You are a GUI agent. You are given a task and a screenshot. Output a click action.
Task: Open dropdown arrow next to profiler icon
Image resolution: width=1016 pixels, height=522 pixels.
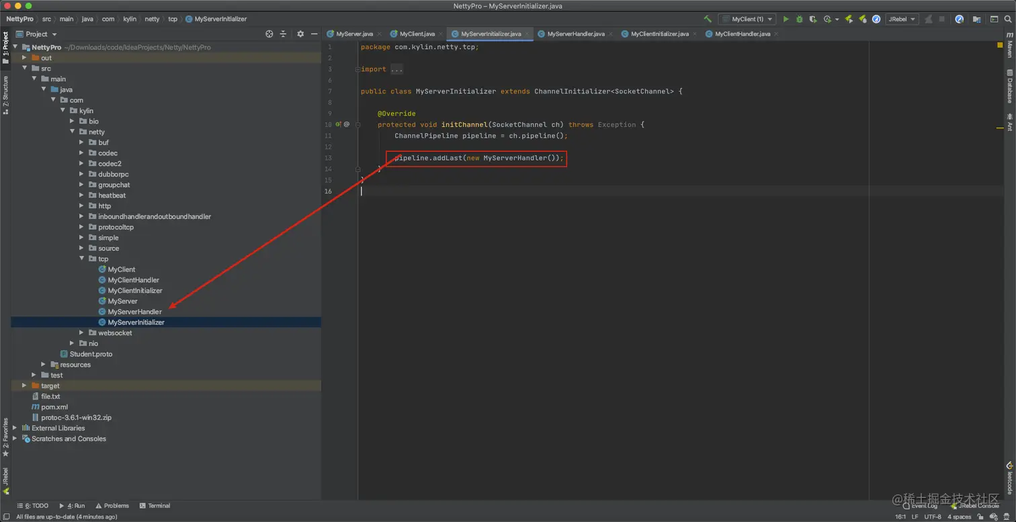click(x=837, y=19)
